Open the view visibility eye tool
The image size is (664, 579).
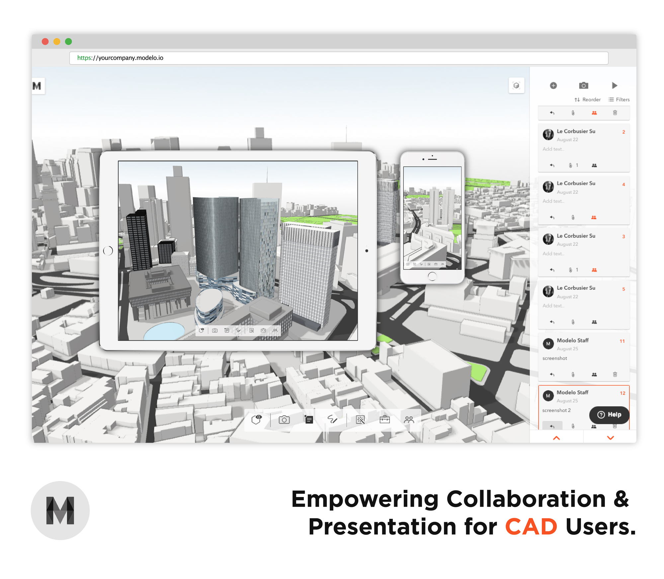(x=257, y=420)
